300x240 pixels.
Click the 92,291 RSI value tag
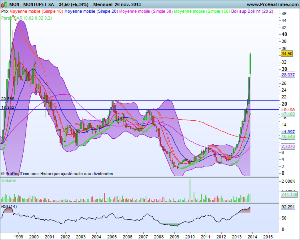288,207
